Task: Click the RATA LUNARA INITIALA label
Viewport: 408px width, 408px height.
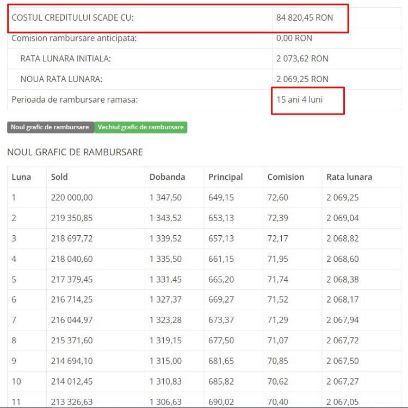Action: point(65,59)
